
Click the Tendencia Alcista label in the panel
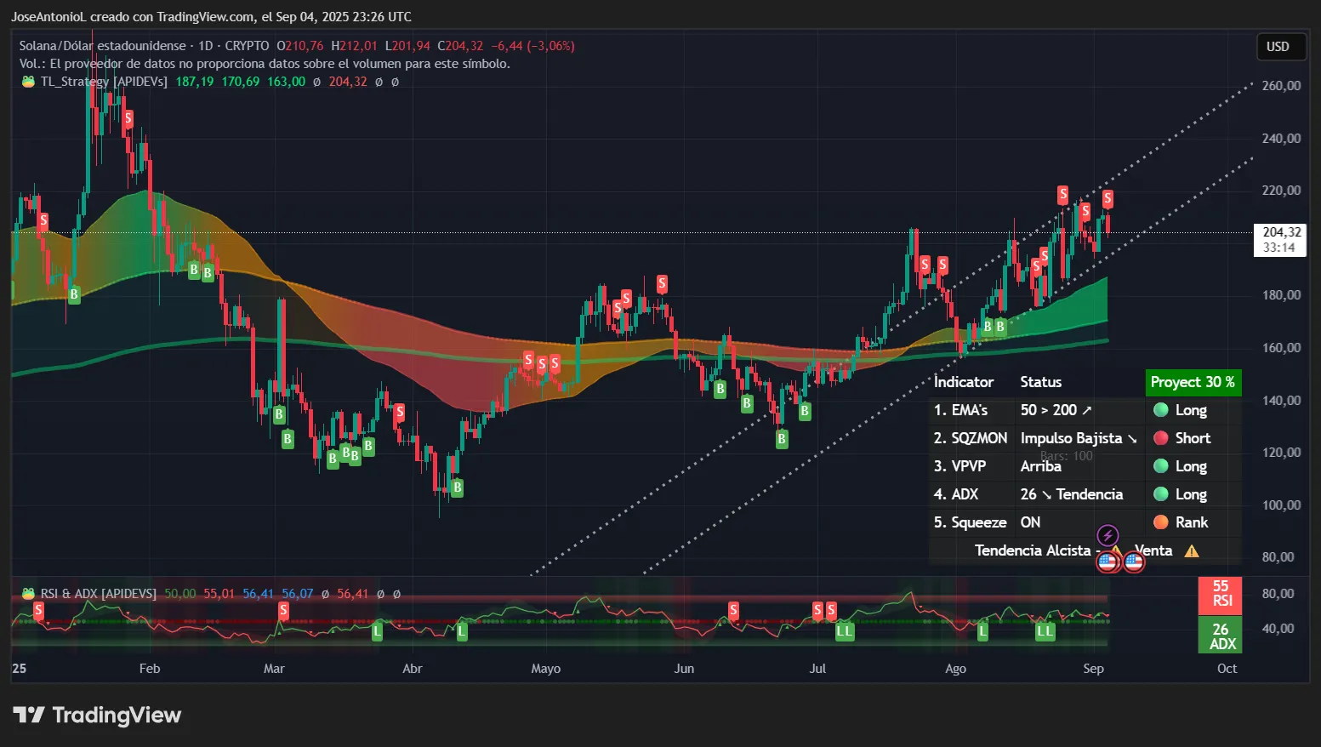click(x=1033, y=550)
